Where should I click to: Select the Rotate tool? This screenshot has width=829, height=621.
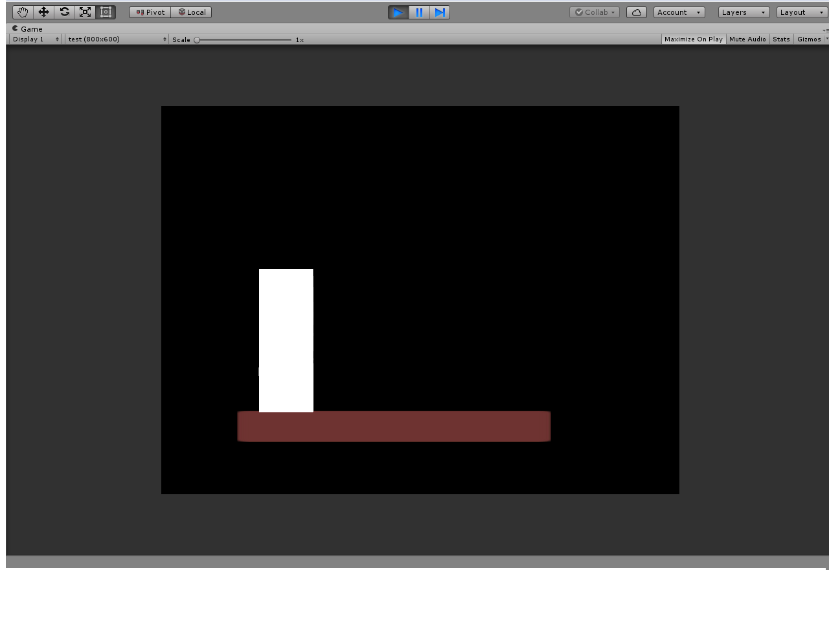pyautogui.click(x=64, y=12)
